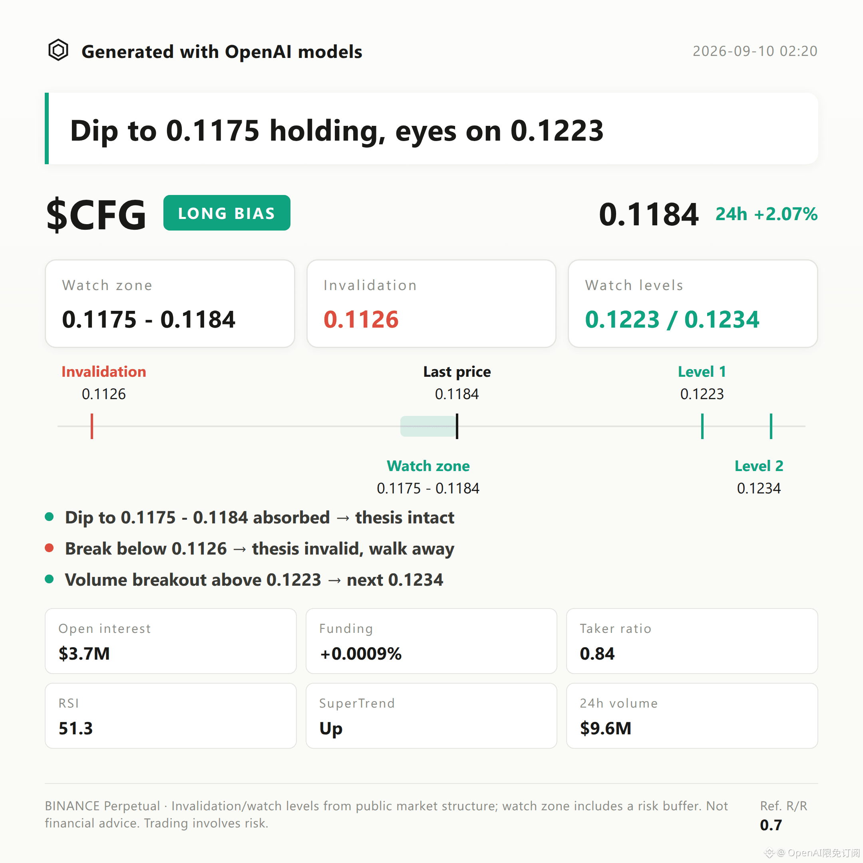Click the LONG BIAS badge
The image size is (863, 863).
[227, 213]
